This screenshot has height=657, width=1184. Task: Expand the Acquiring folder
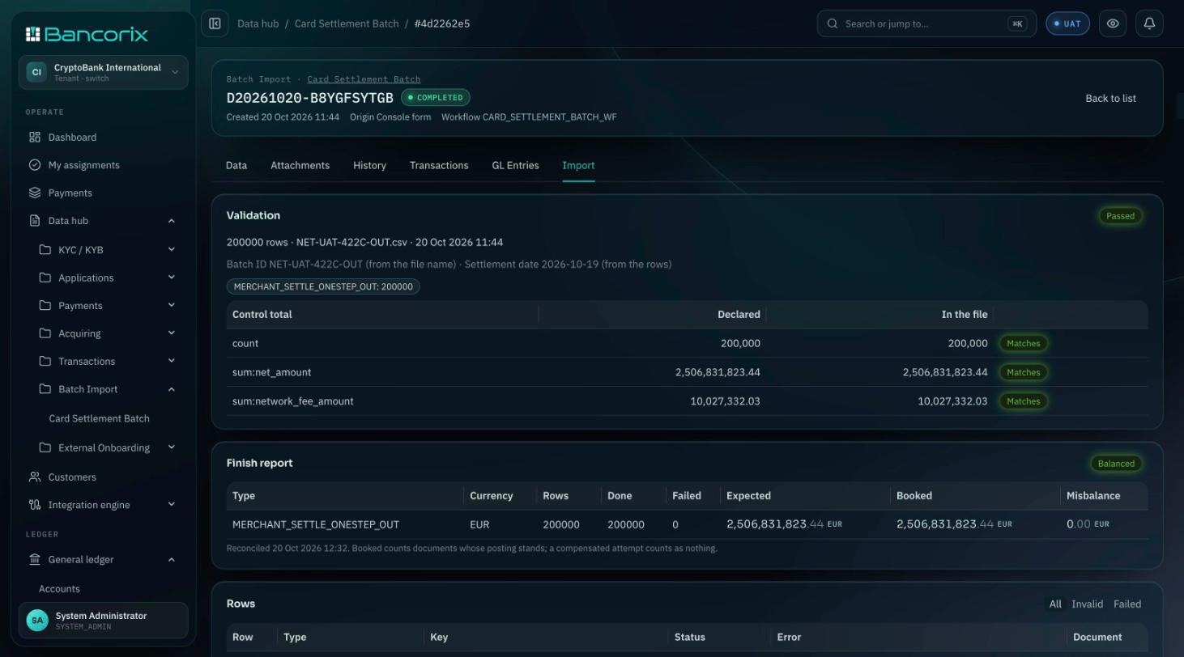172,333
